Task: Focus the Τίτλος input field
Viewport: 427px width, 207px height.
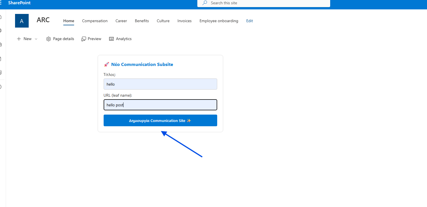Action: tap(160, 84)
